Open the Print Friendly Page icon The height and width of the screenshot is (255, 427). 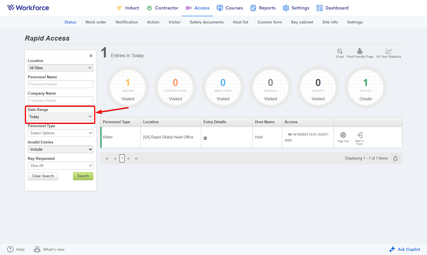[360, 51]
